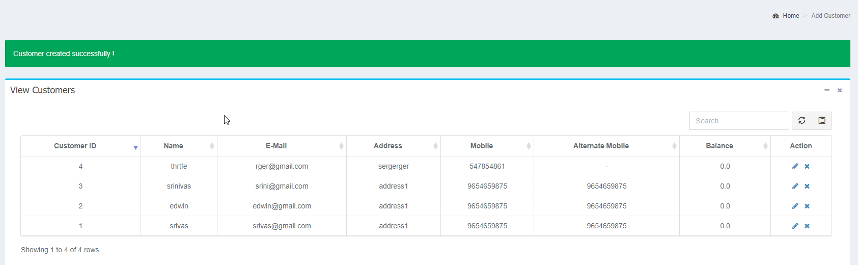Select email edwin@gmail.com
Viewport: 858px width, 265px height.
pos(282,206)
